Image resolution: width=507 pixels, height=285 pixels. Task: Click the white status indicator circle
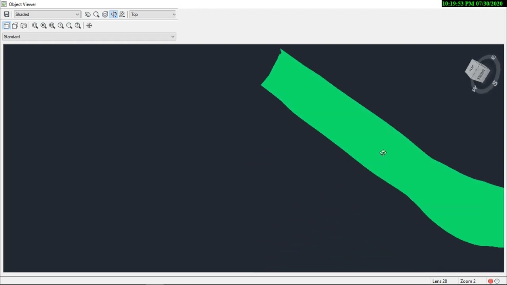pyautogui.click(x=497, y=281)
